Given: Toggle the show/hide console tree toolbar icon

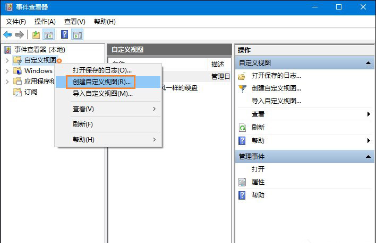Looking at the screenshot, I should pos(49,35).
